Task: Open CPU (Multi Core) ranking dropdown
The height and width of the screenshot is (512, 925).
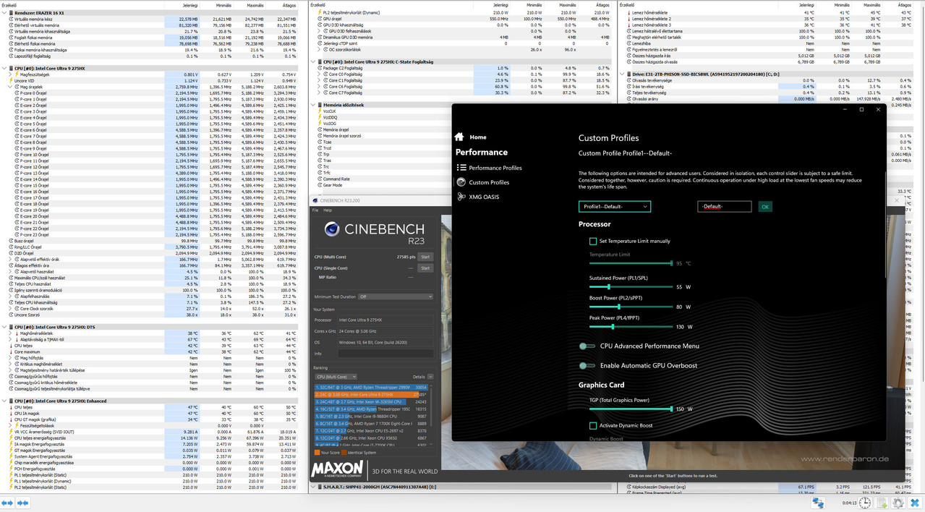Action: click(336, 377)
